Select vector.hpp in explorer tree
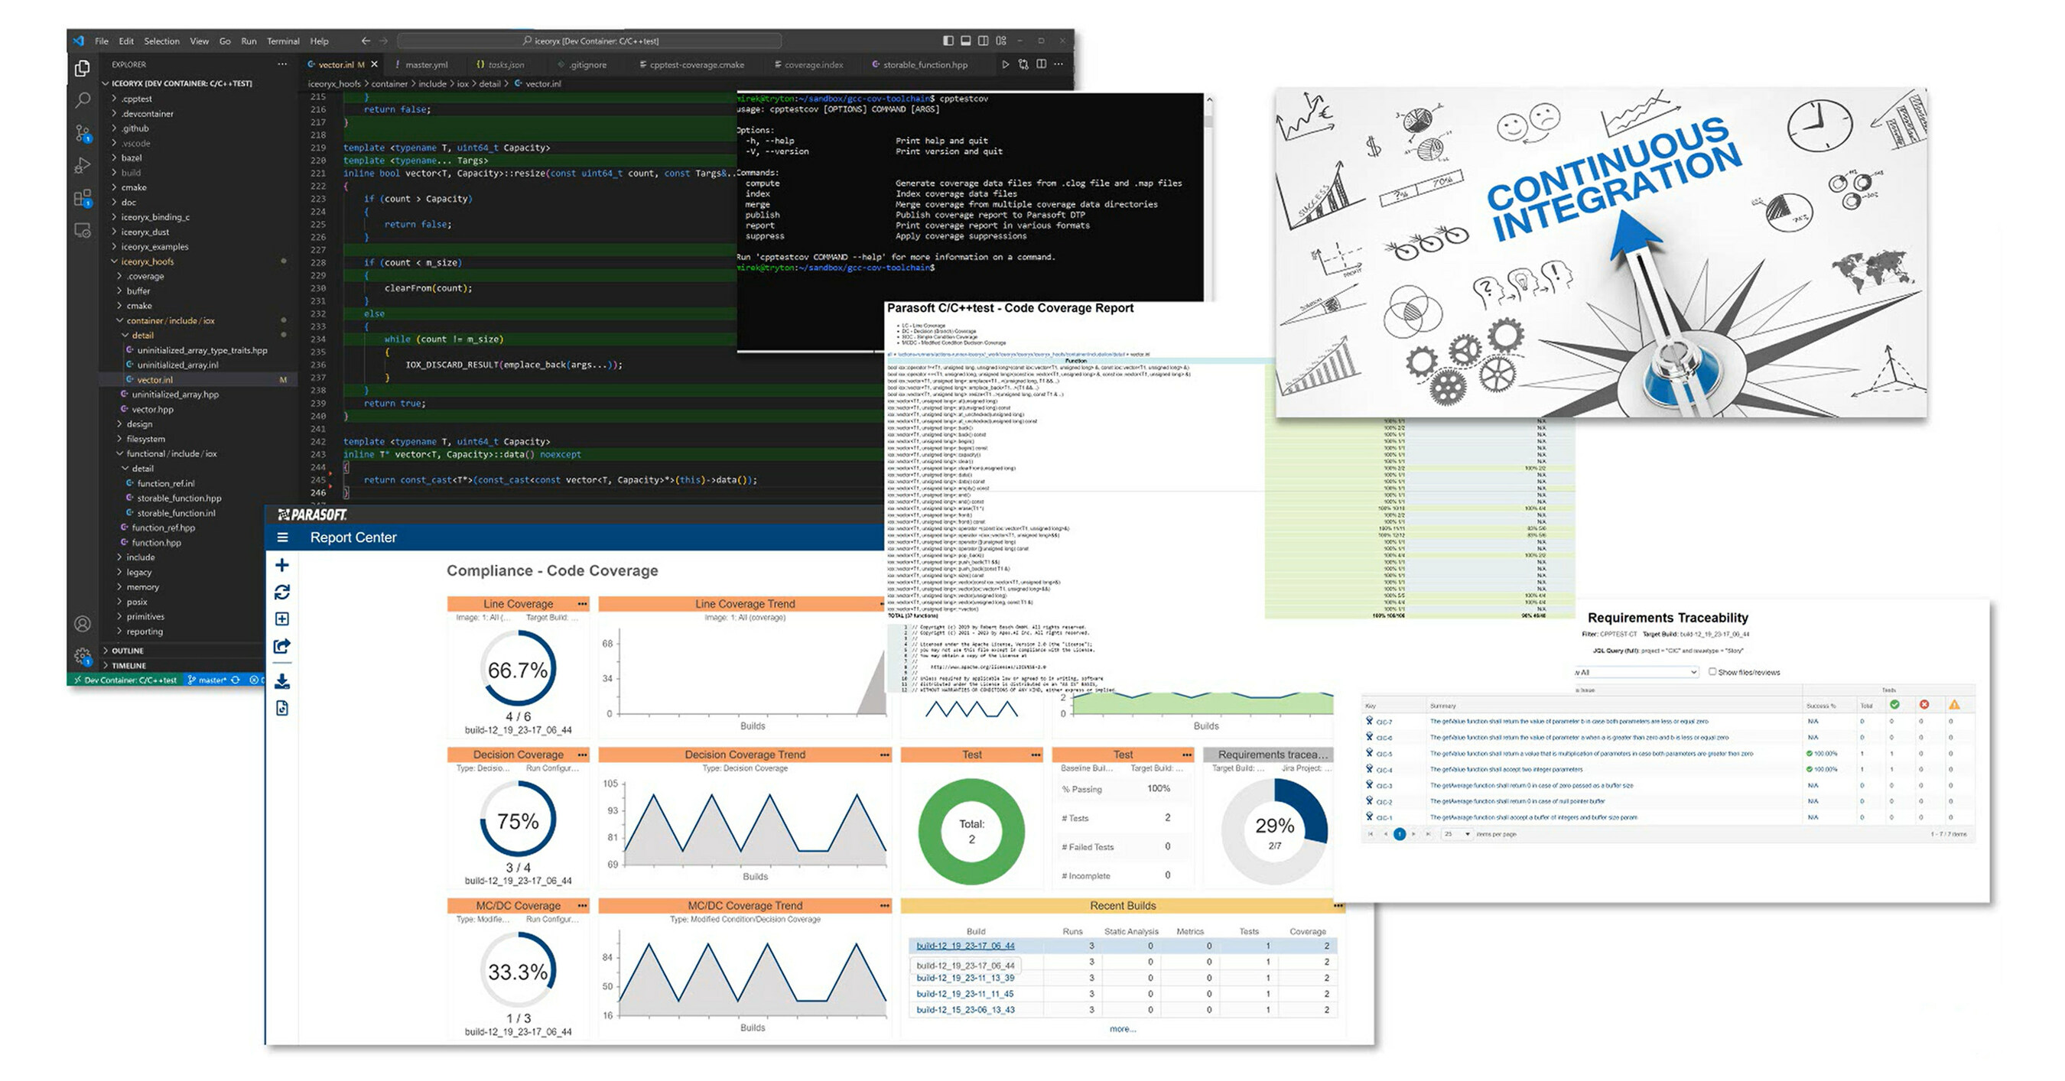2065x1081 pixels. click(152, 410)
